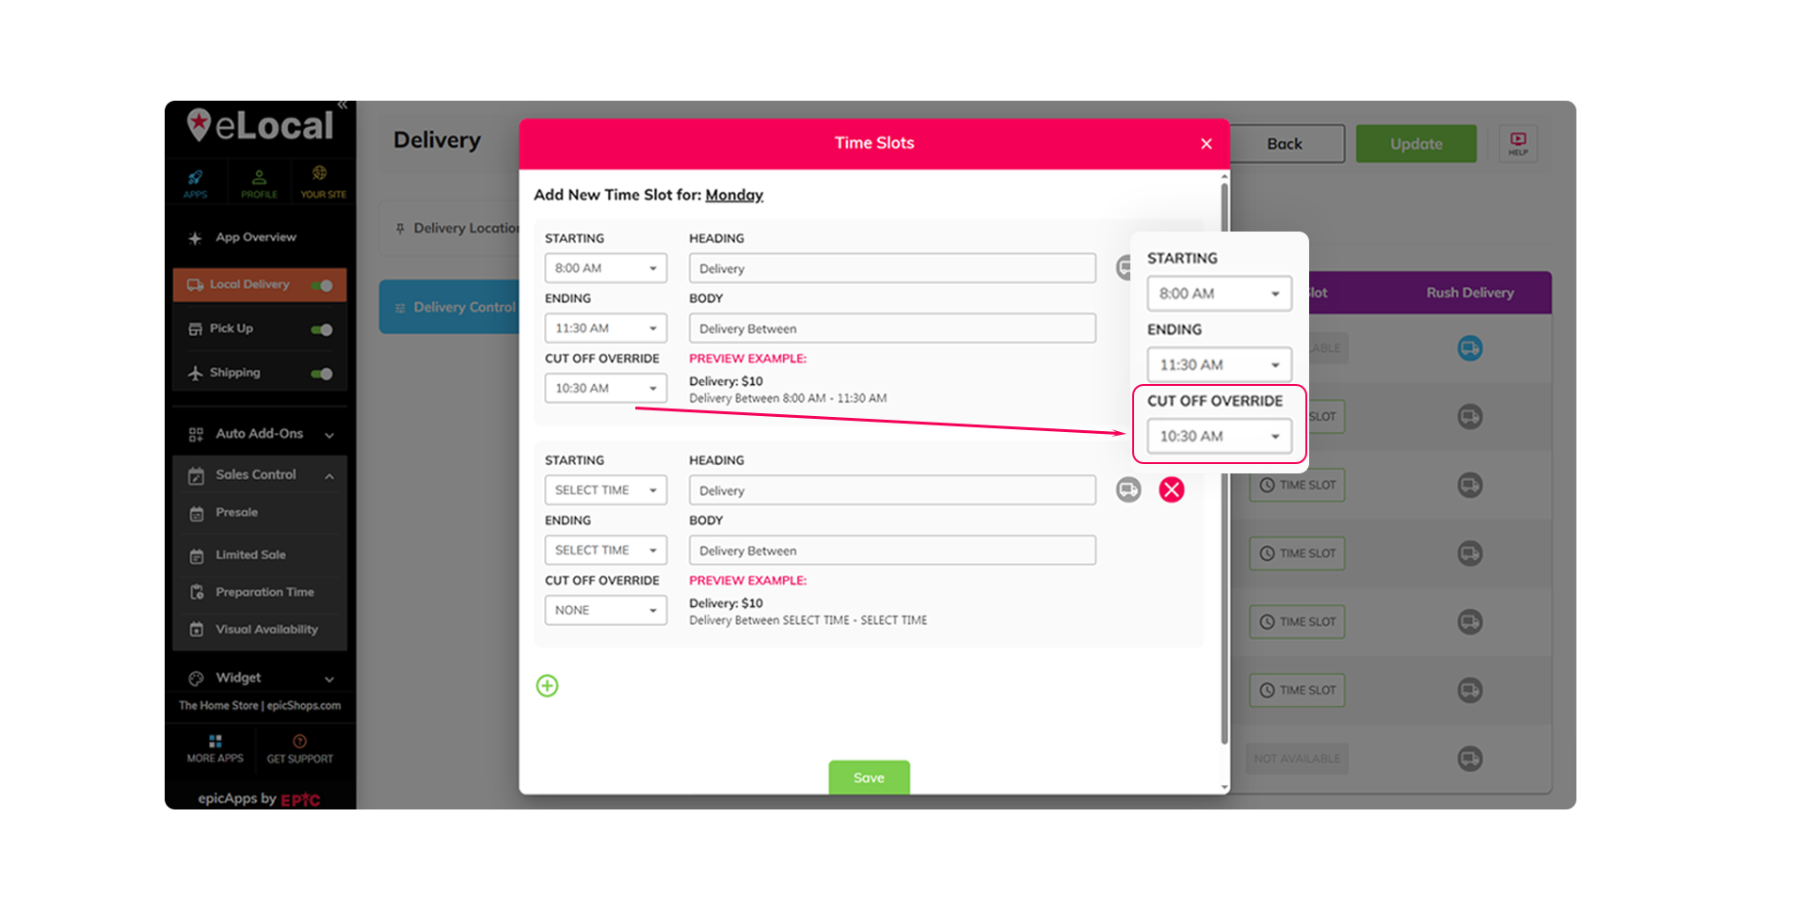The image size is (1807, 897).
Task: Click the Delivery heading input field
Action: pyautogui.click(x=891, y=268)
